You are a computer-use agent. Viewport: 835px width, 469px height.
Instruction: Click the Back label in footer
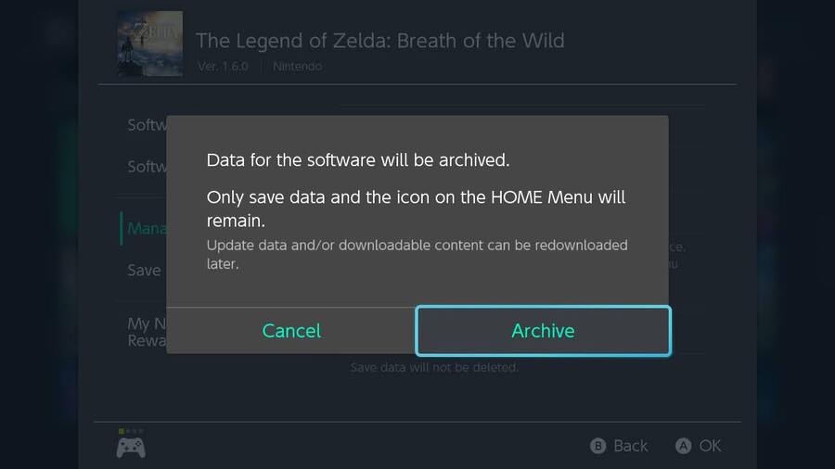pyautogui.click(x=631, y=446)
